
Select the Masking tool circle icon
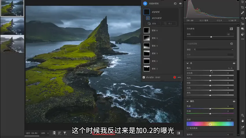[x=243, y=18]
